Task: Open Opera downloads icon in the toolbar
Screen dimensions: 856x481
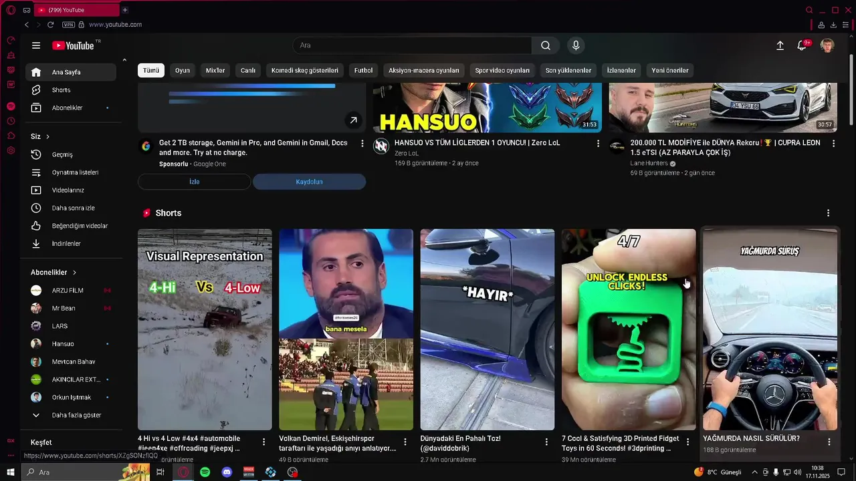Action: pyautogui.click(x=833, y=25)
